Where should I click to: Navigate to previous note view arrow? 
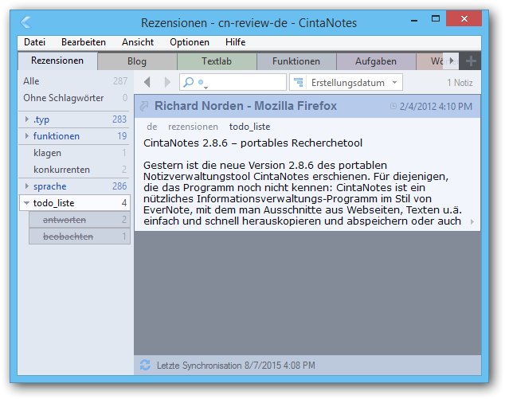click(x=147, y=83)
